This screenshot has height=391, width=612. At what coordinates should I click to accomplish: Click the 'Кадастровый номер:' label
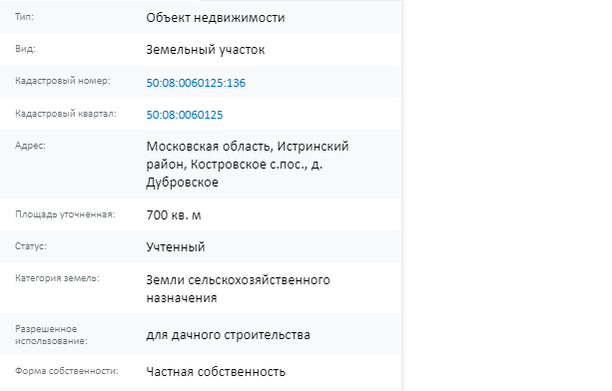pyautogui.click(x=63, y=81)
